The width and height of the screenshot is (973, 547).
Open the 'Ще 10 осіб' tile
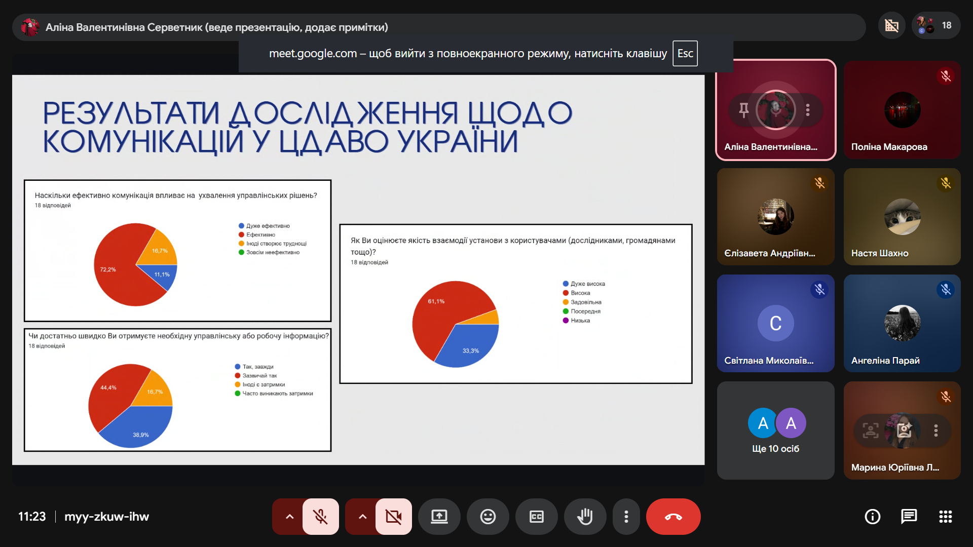776,431
